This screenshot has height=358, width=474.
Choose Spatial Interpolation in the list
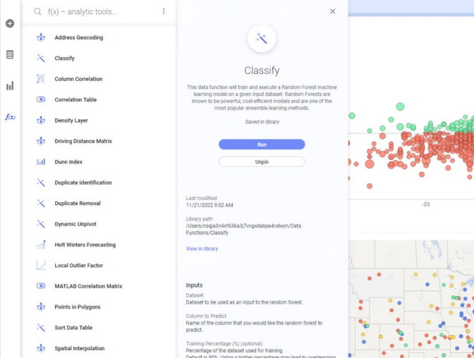(80, 348)
